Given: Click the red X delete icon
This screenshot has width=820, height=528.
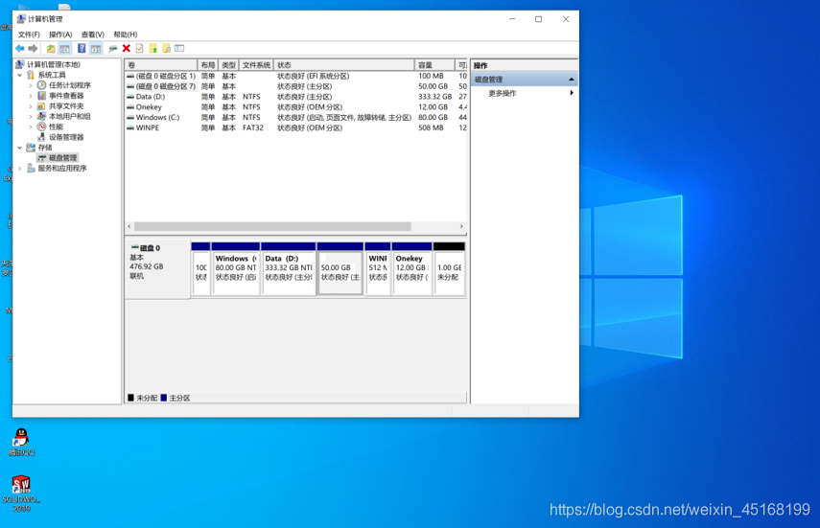Looking at the screenshot, I should click(126, 49).
